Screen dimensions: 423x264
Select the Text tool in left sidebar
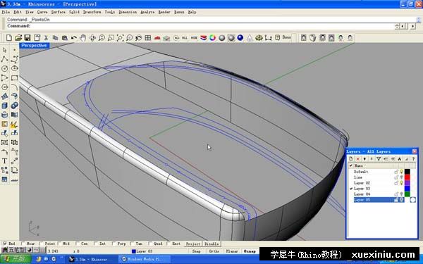pyautogui.click(x=5, y=161)
